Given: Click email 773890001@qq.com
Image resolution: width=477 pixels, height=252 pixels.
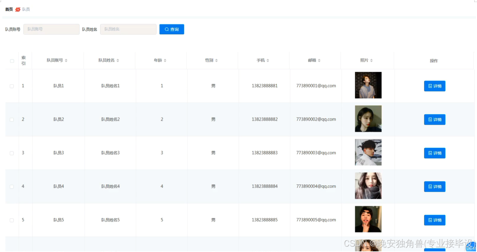Looking at the screenshot, I should [316, 86].
